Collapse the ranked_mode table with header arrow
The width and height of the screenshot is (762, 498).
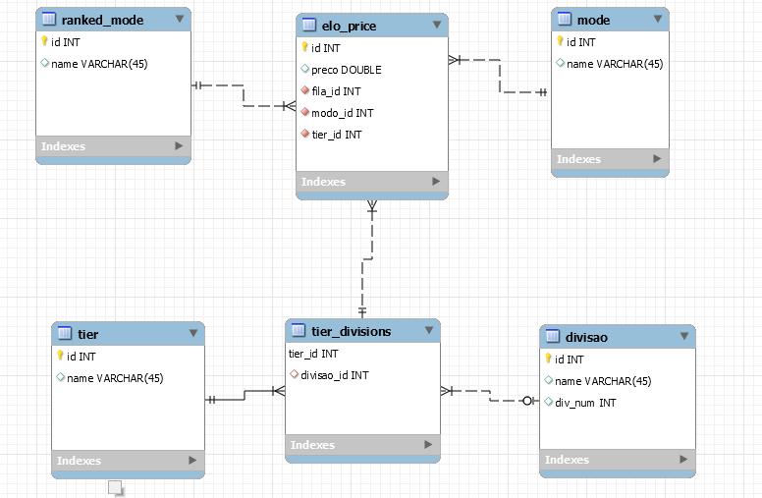pos(180,19)
